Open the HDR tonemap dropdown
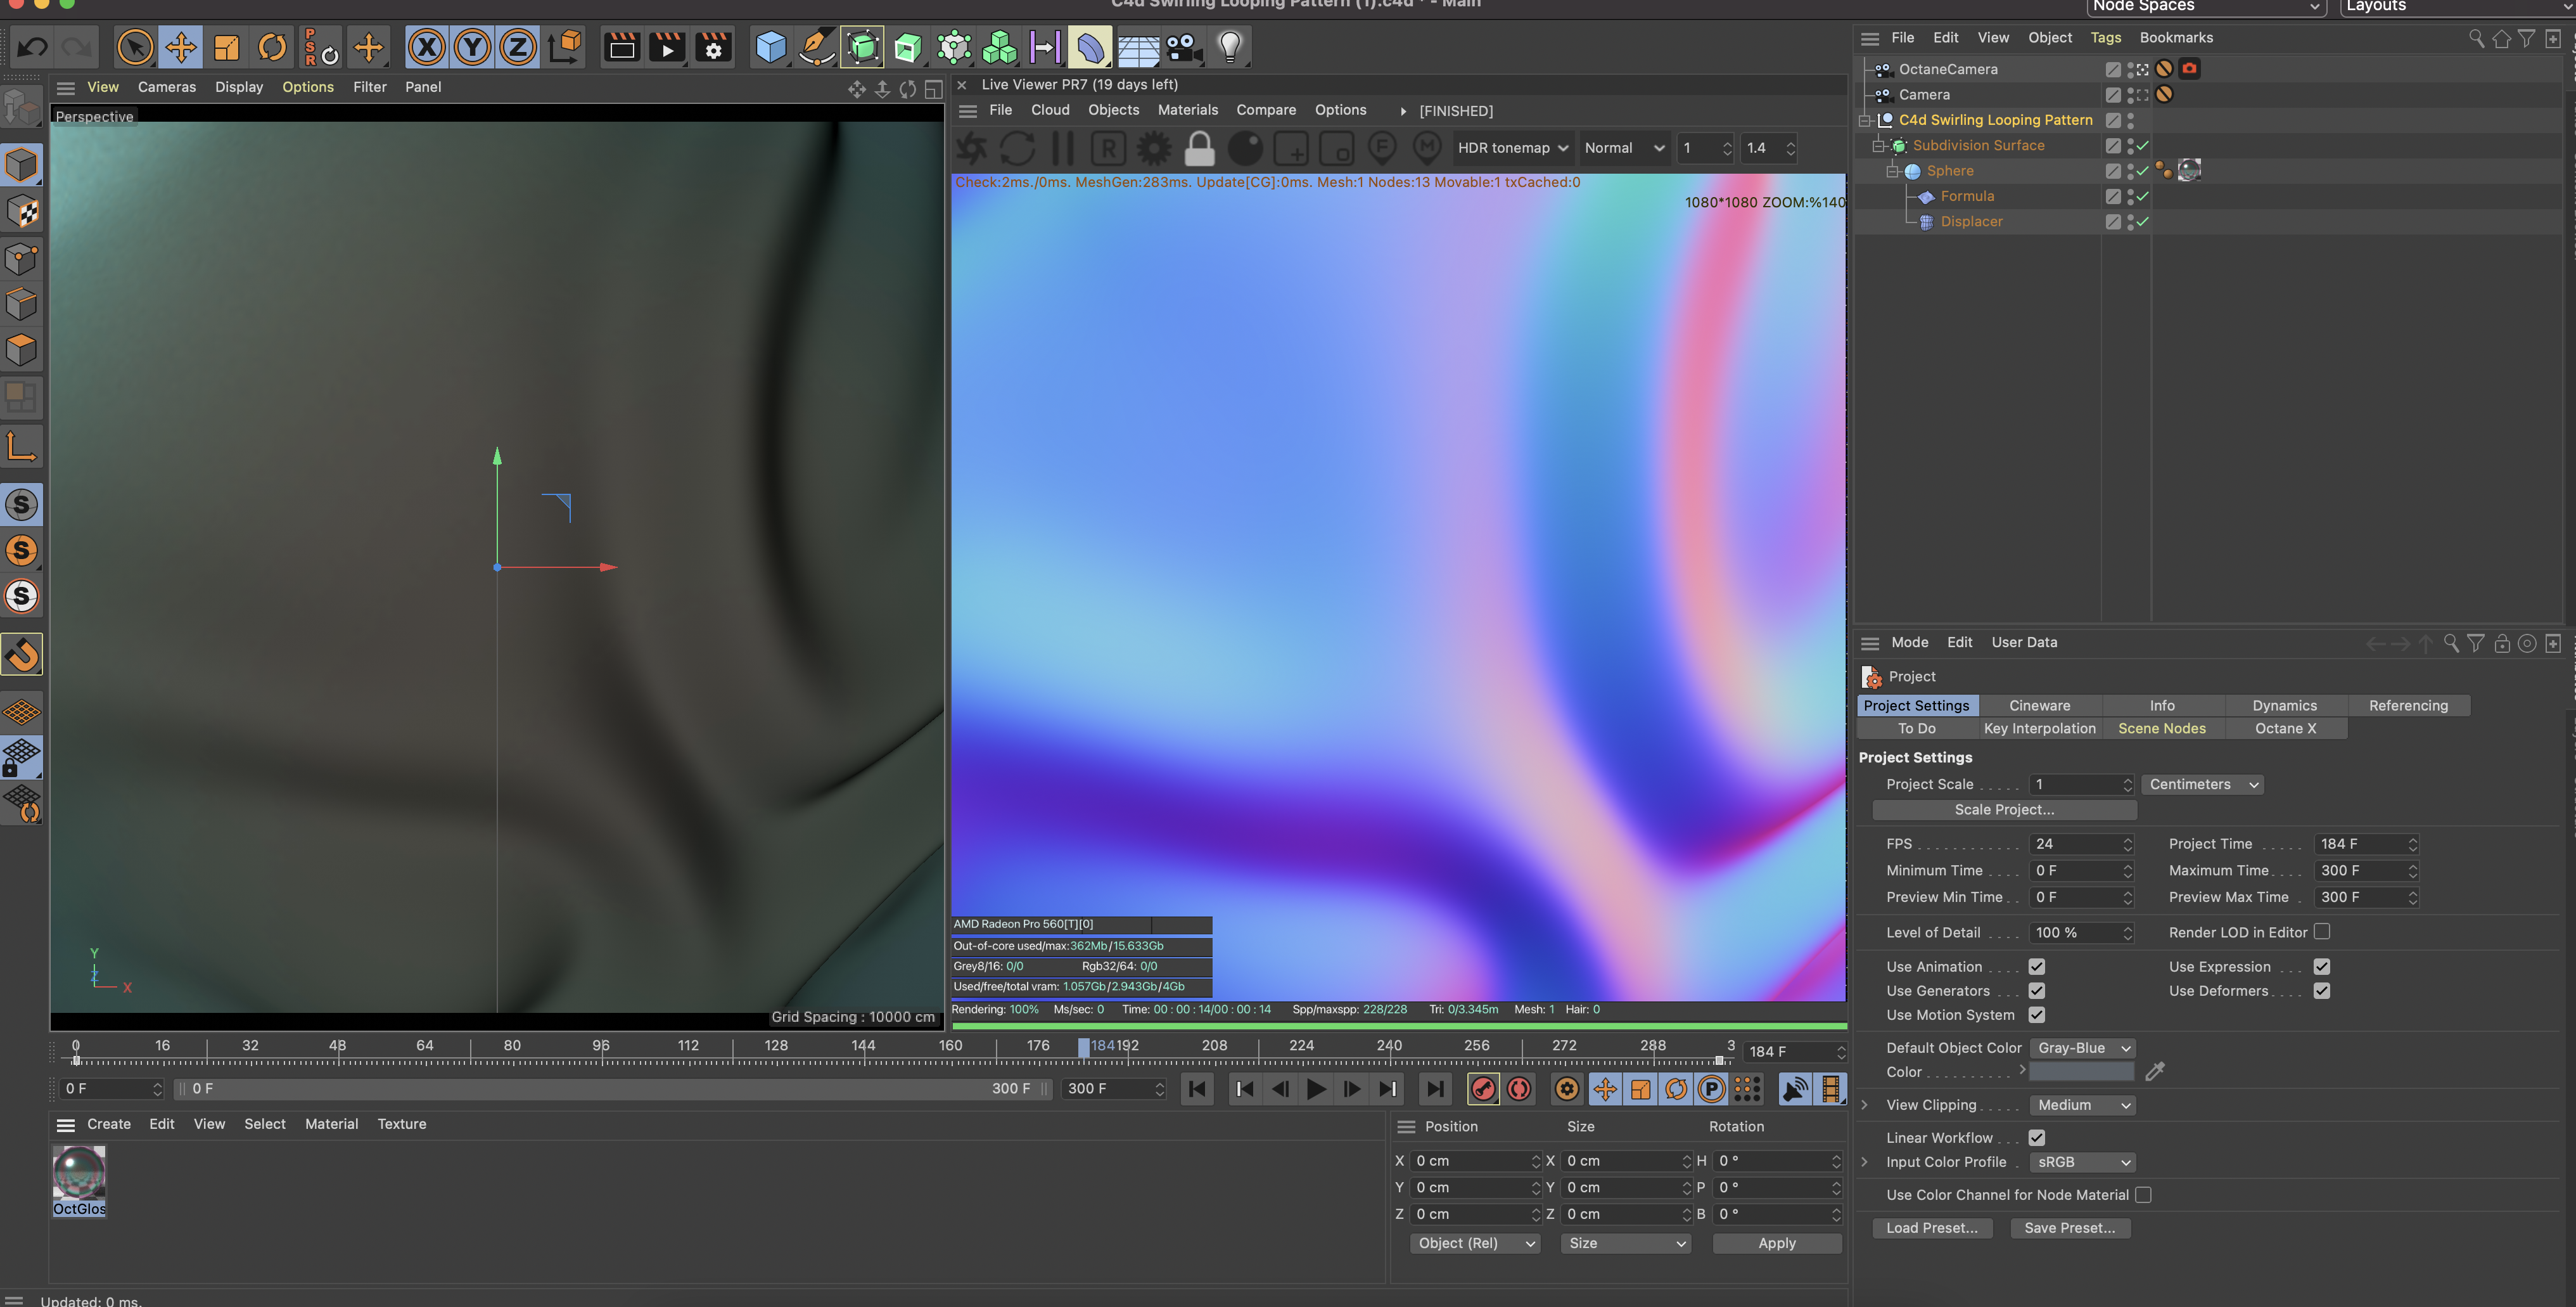This screenshot has width=2576, height=1307. coord(1512,148)
